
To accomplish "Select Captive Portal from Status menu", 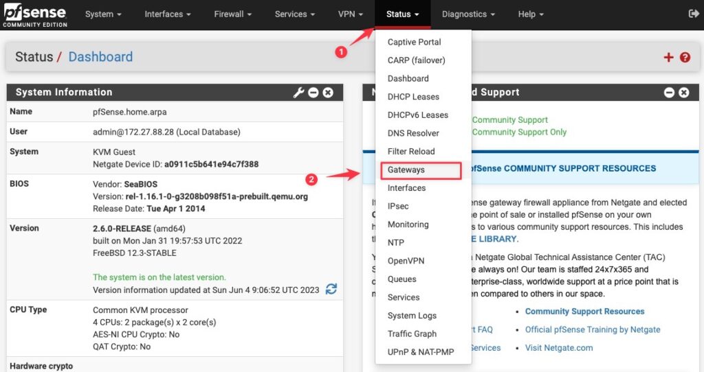I will pyautogui.click(x=423, y=42).
